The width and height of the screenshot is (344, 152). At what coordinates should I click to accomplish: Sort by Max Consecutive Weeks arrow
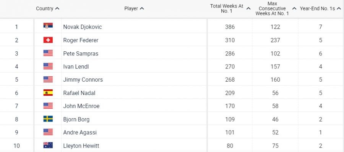pos(294,8)
